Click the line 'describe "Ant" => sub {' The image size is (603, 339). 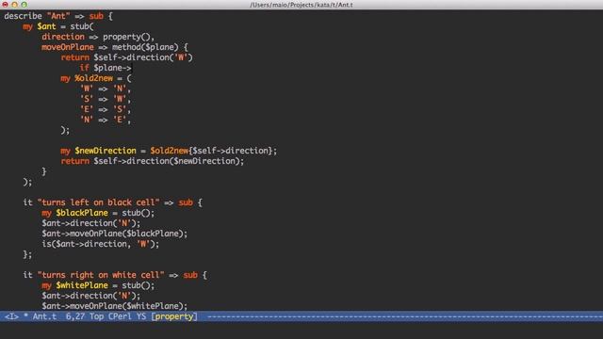coord(58,16)
